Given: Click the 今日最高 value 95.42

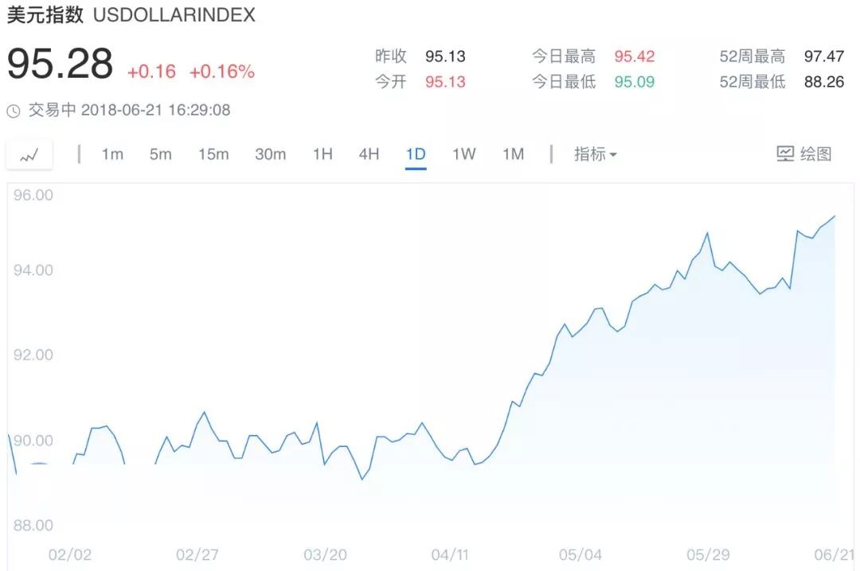Looking at the screenshot, I should [634, 56].
